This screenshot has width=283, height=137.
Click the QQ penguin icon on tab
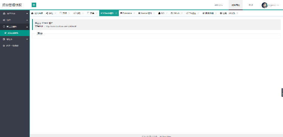(159, 13)
